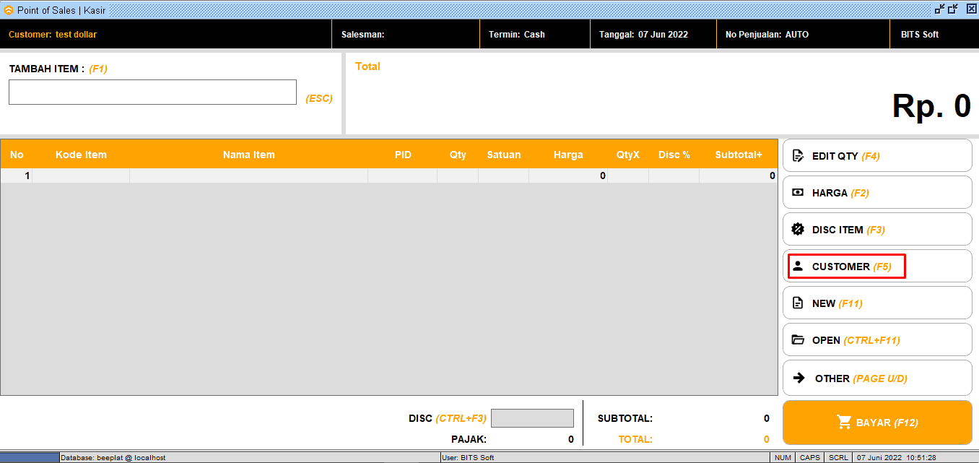The image size is (979, 463).
Task: Click the Edit Qty pencil icon
Action: tap(798, 156)
